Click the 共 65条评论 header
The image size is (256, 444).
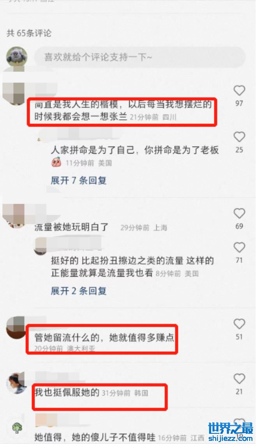(x=29, y=33)
